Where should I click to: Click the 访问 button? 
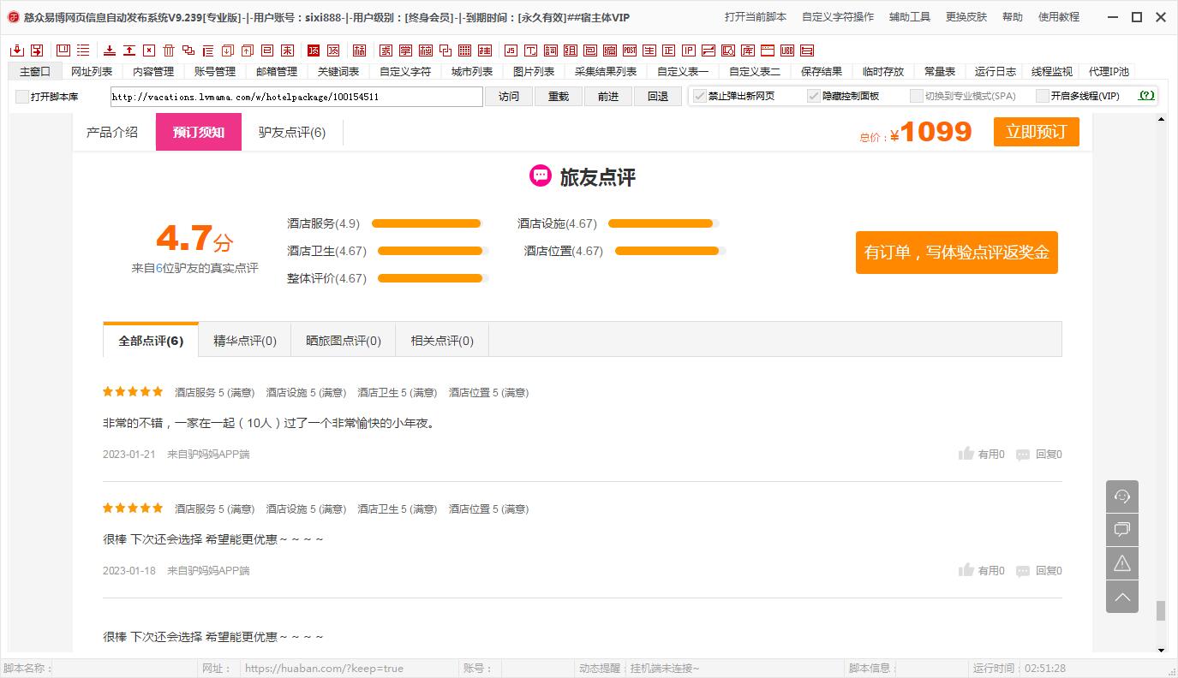pyautogui.click(x=509, y=97)
